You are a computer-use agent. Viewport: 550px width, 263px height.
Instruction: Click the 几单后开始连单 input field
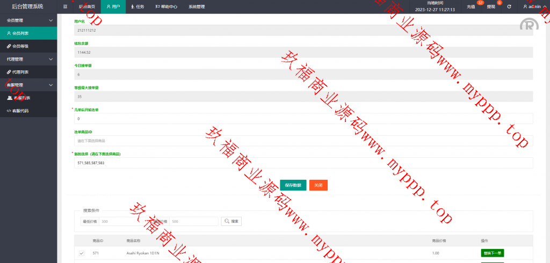[303, 119]
